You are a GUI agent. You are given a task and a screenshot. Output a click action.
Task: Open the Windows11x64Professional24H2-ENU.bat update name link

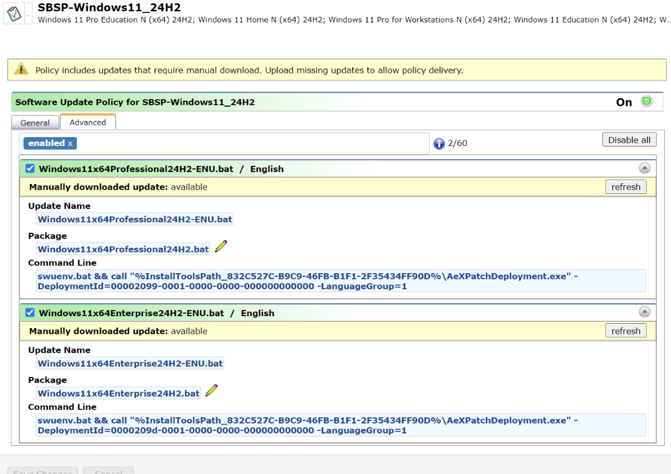click(135, 219)
